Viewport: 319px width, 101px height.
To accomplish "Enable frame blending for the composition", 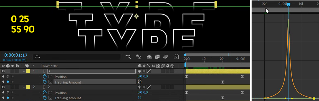I will (x=157, y=57).
